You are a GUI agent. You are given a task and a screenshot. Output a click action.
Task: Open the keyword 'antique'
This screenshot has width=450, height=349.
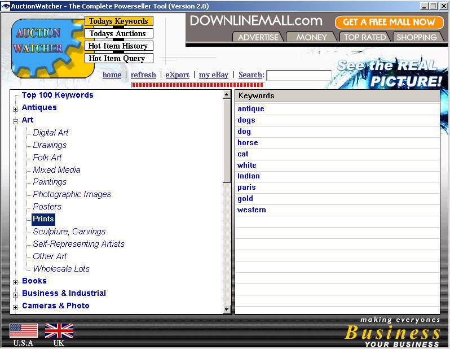click(x=251, y=109)
